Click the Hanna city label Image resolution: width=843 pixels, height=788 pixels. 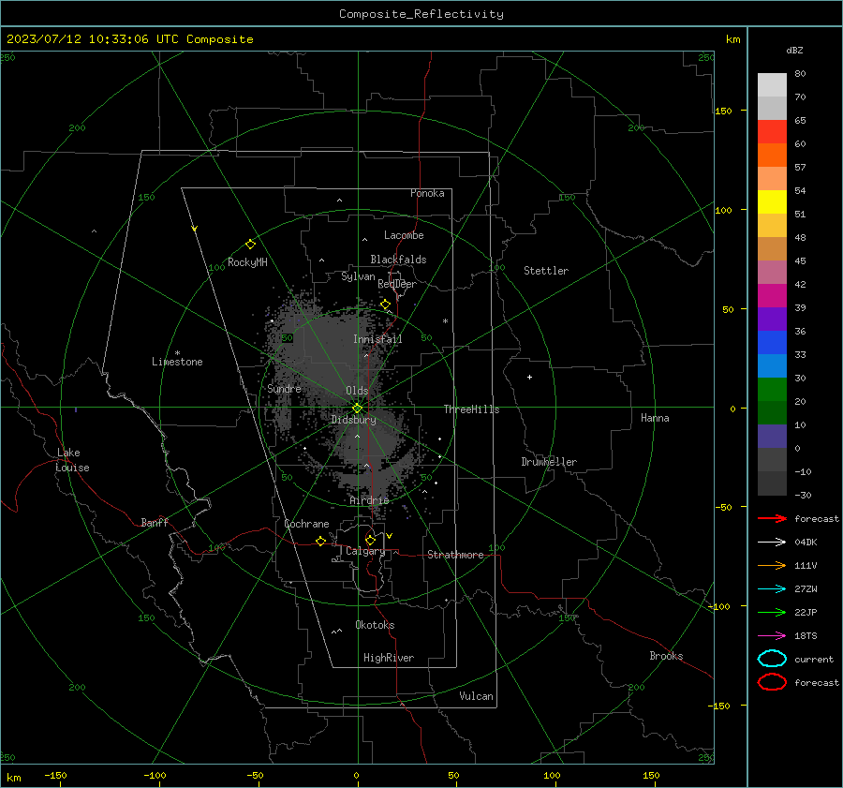[655, 418]
